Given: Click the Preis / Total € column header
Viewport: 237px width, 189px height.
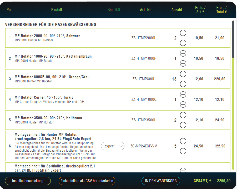Looking at the screenshot, I should 221,10.
